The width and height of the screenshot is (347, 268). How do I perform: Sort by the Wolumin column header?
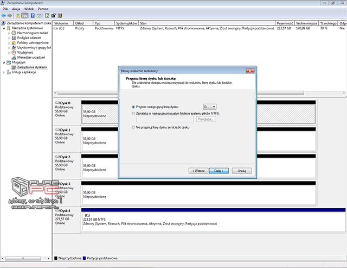coord(63,23)
